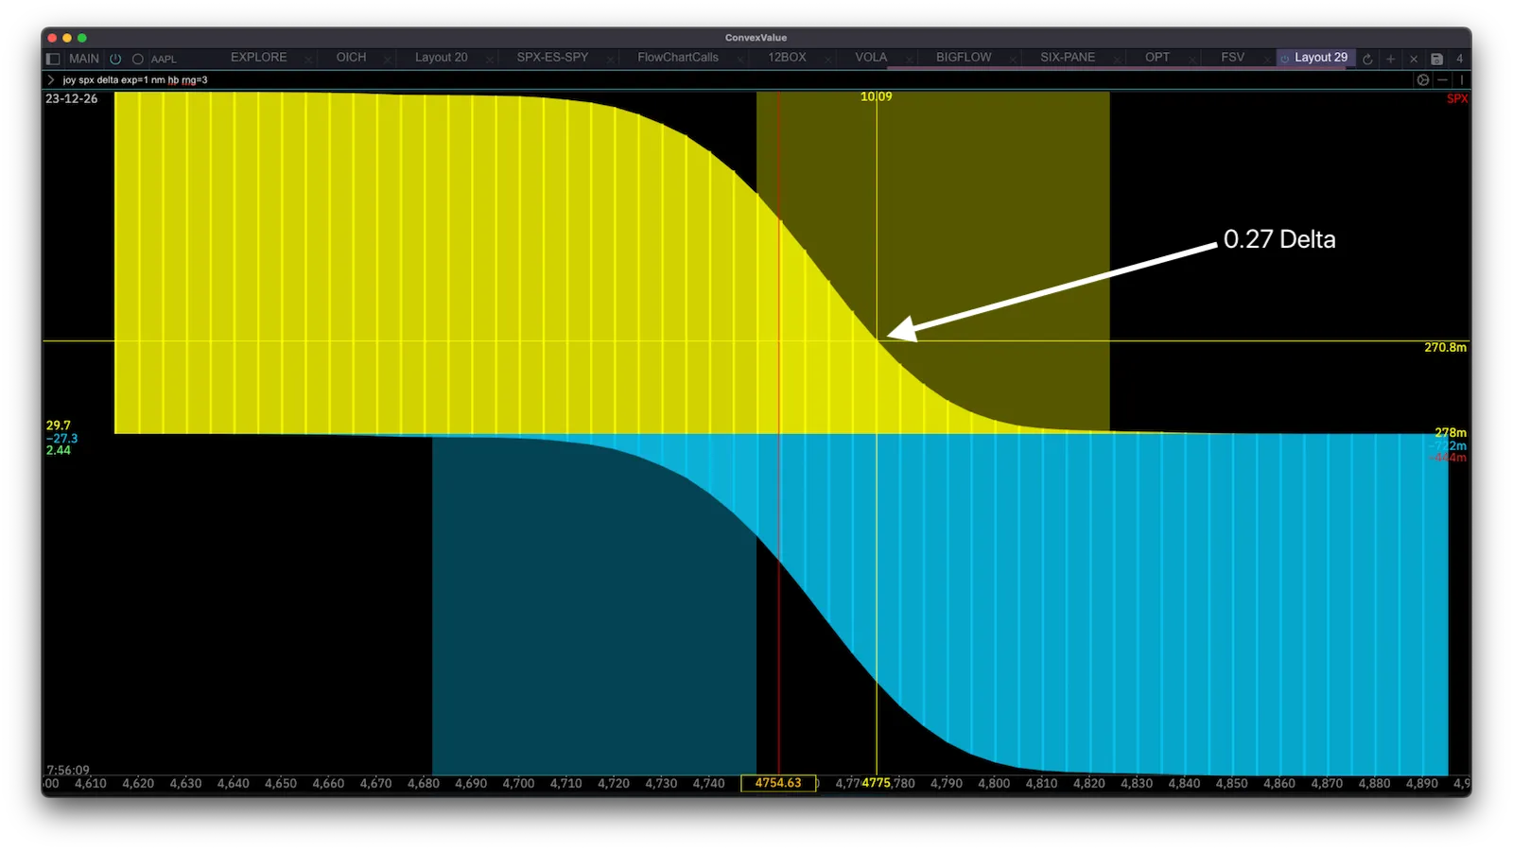This screenshot has width=1513, height=851.
Task: Click the red SPX symbol label
Action: pyautogui.click(x=1457, y=99)
